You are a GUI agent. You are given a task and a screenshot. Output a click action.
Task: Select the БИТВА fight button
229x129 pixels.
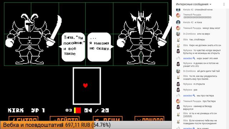coord(24,119)
